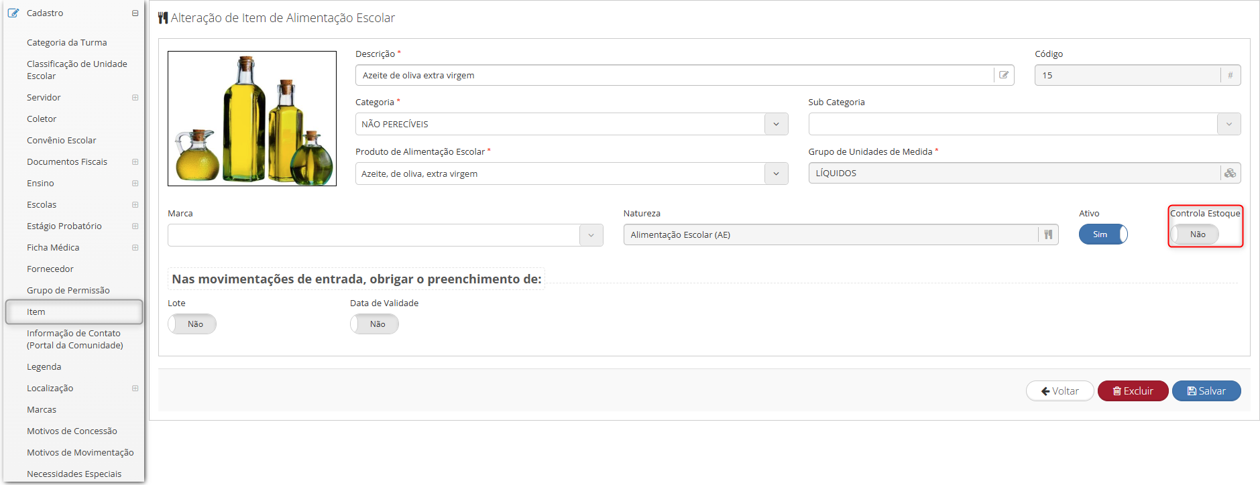Expand the Escolas submenu
1260x485 pixels.
[135, 205]
